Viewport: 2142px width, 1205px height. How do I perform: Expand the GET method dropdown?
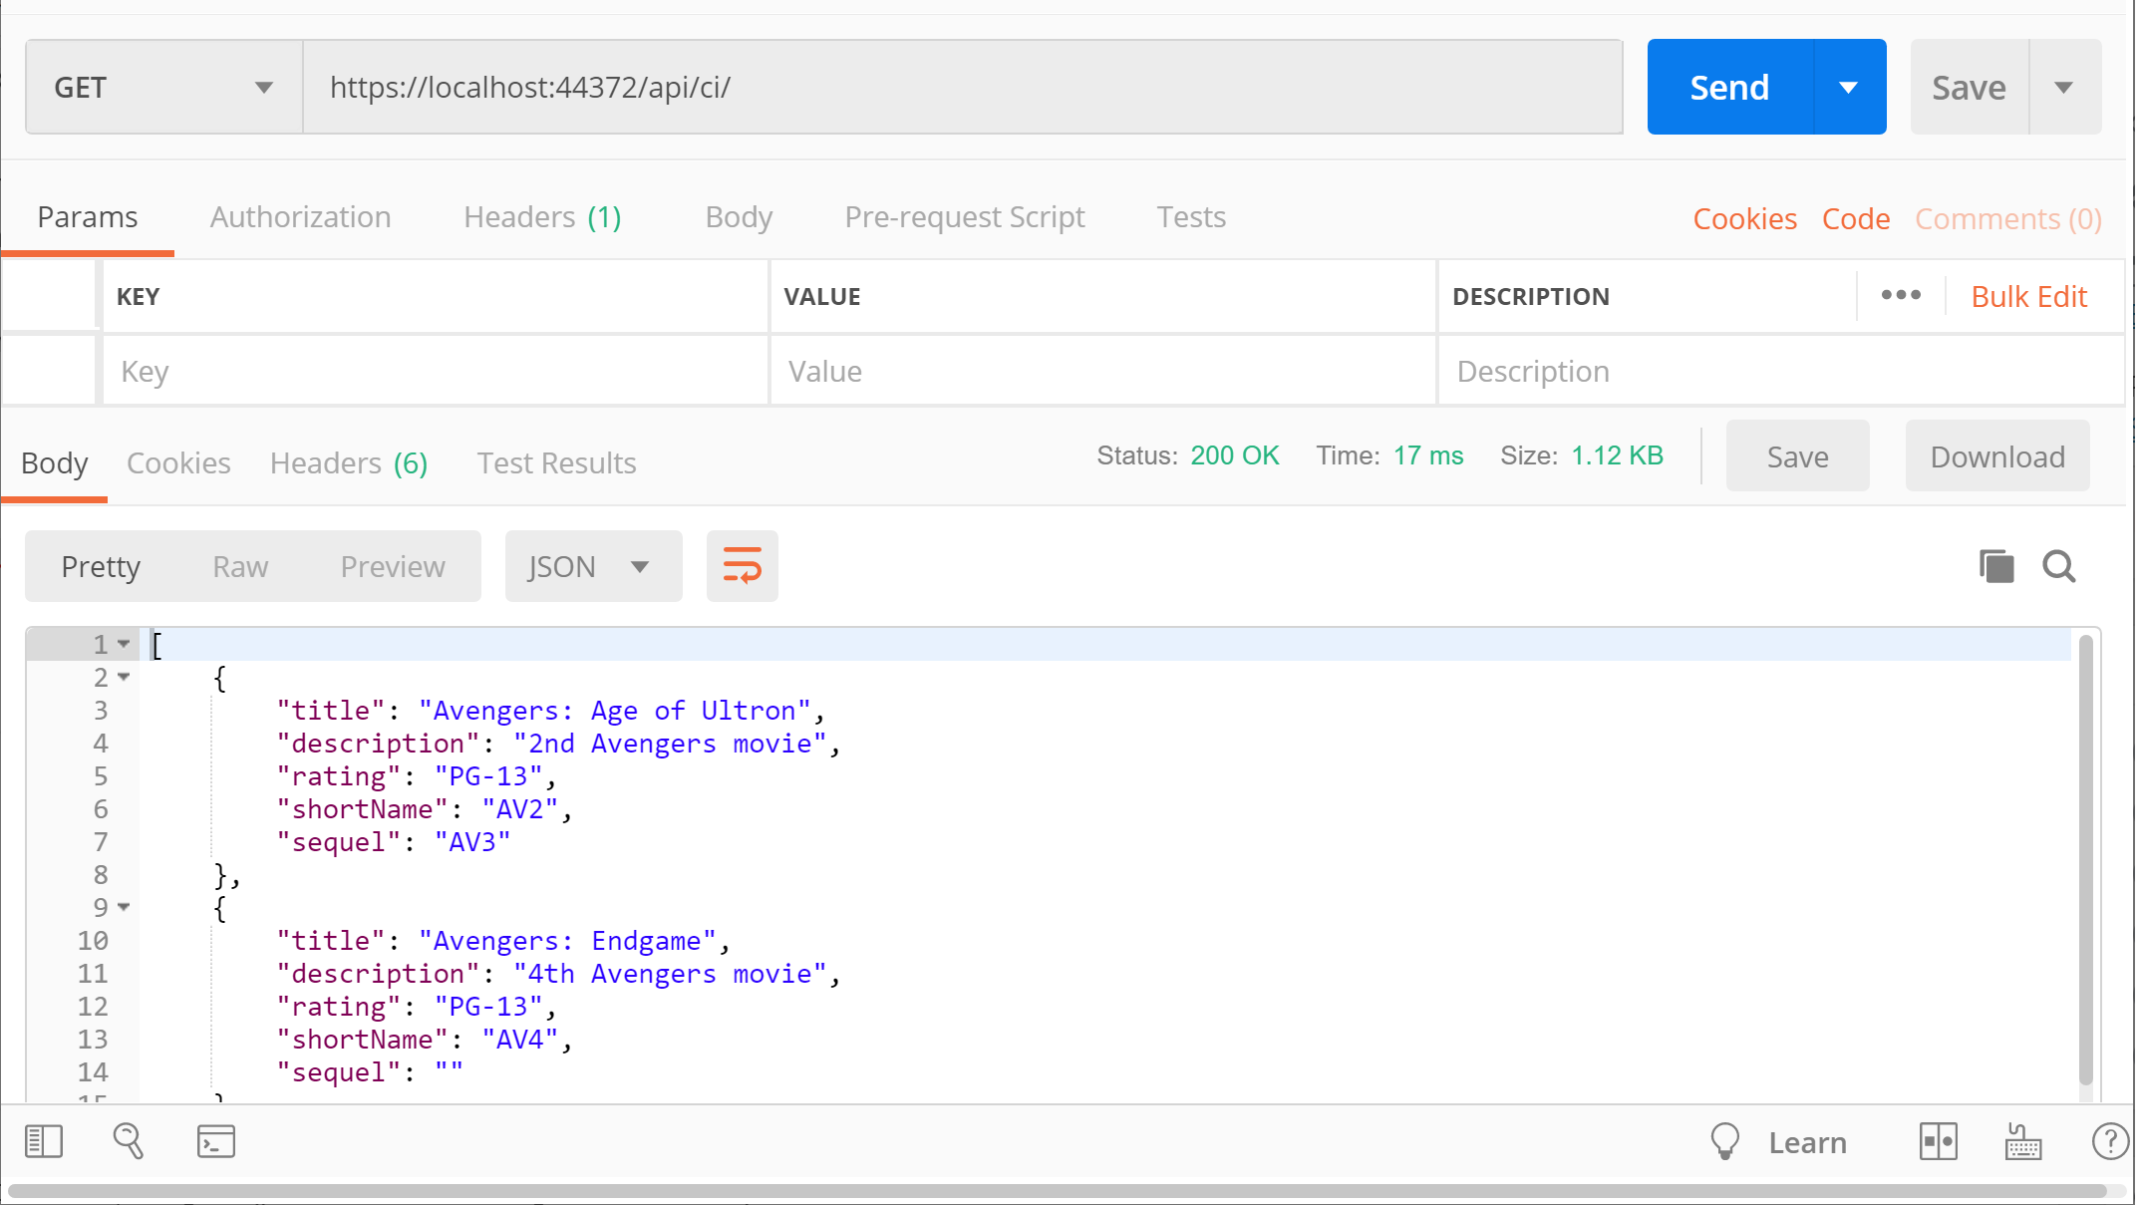[260, 89]
